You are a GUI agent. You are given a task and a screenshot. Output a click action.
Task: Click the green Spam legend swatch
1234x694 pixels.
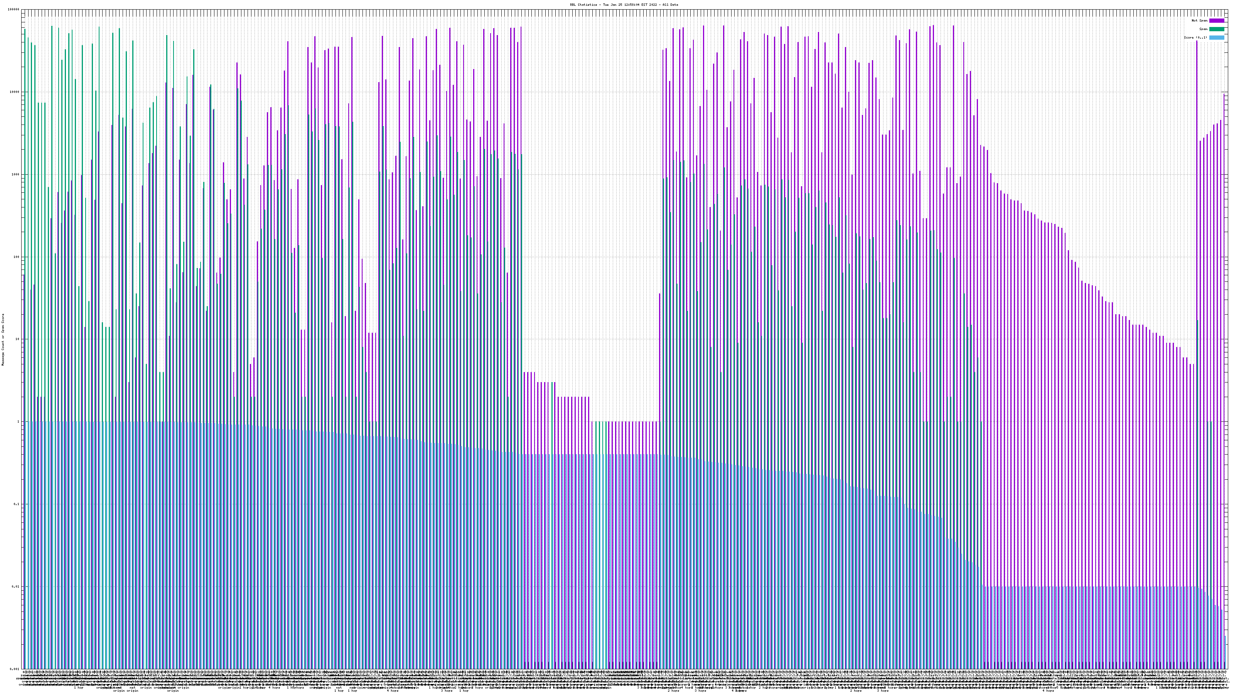[x=1216, y=29]
